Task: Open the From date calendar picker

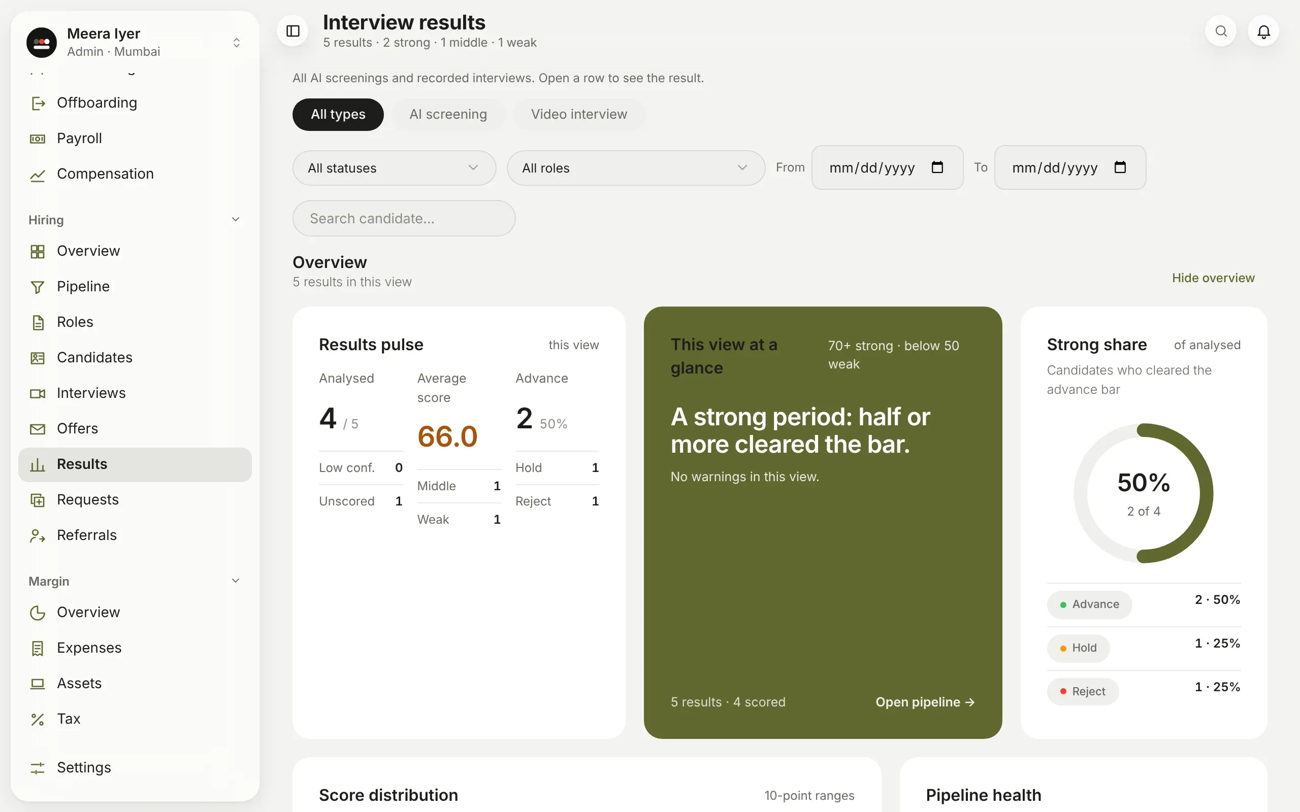Action: [937, 167]
